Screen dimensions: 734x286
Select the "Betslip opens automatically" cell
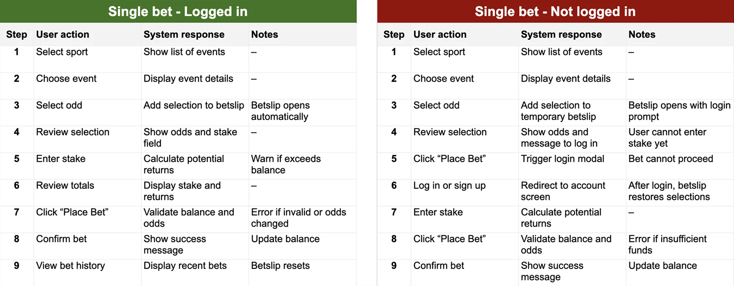tap(280, 111)
